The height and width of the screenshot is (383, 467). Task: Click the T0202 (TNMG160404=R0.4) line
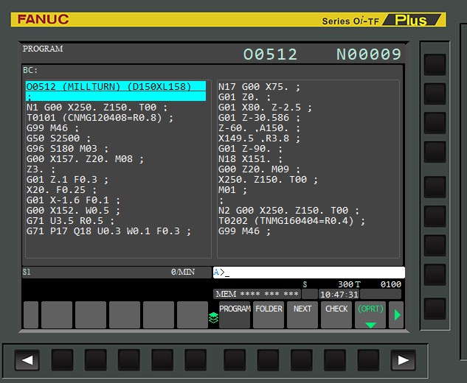[291, 220]
